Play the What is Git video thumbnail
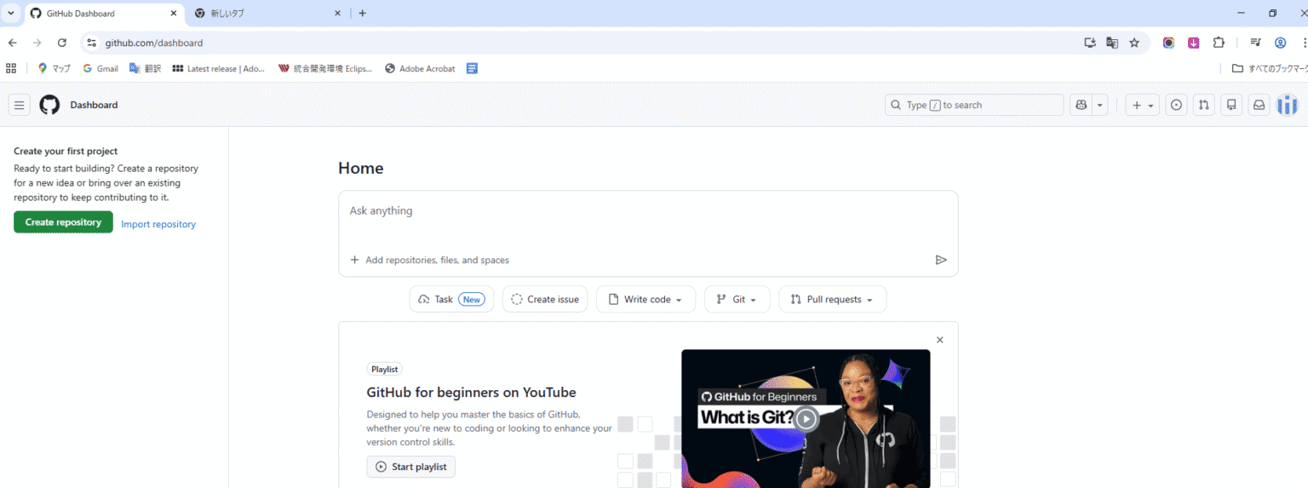This screenshot has width=1308, height=488. 806,419
